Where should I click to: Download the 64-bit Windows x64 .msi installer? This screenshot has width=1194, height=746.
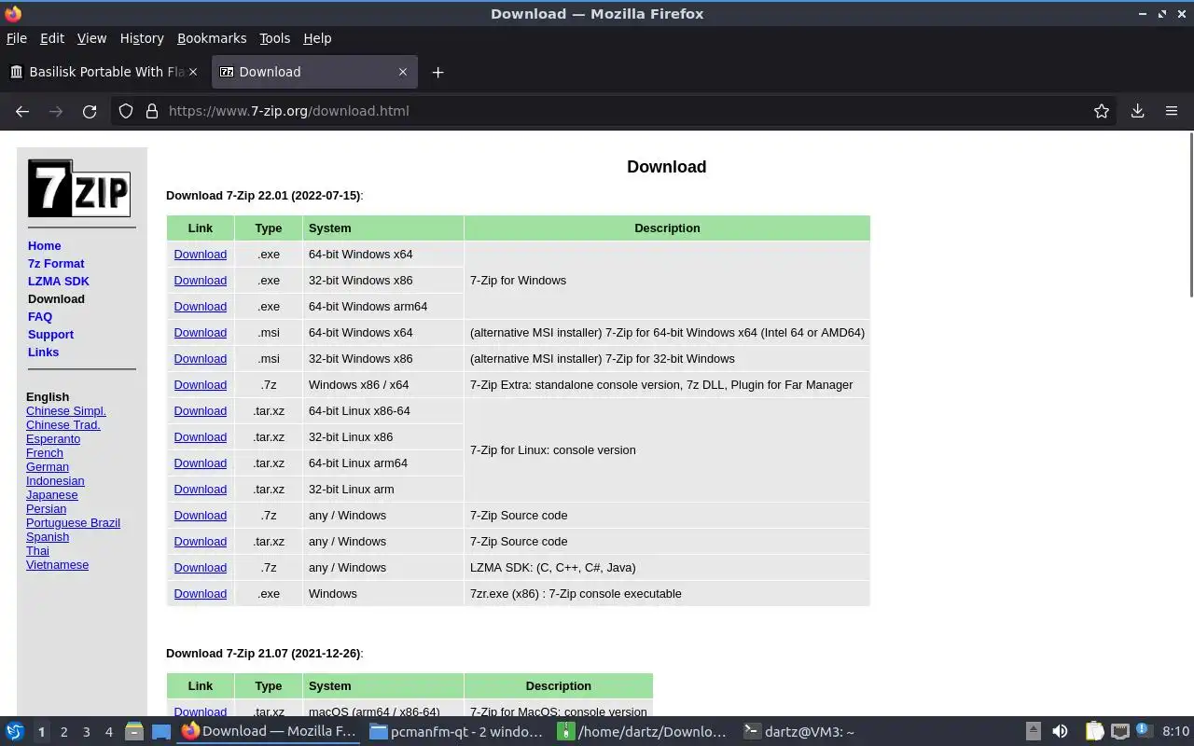[x=200, y=333]
